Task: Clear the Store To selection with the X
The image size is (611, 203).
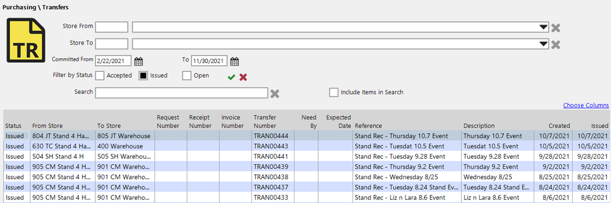Action: (x=555, y=44)
